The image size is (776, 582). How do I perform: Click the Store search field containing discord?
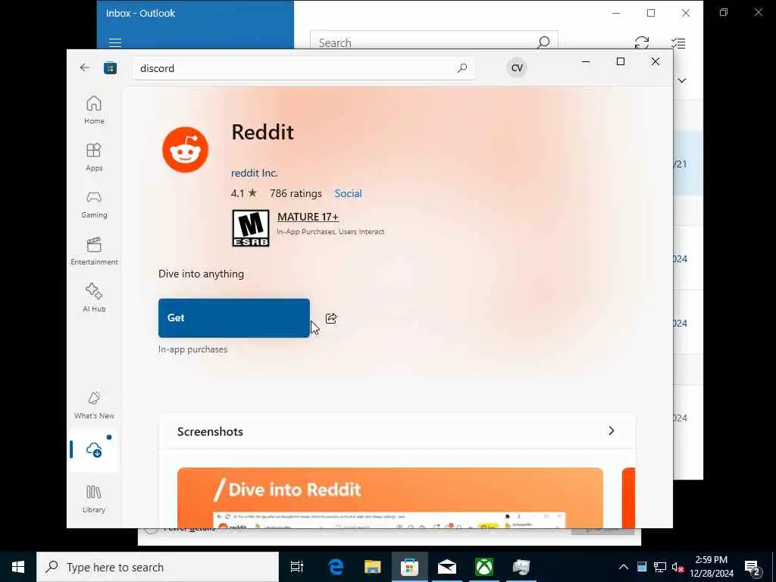303,67
